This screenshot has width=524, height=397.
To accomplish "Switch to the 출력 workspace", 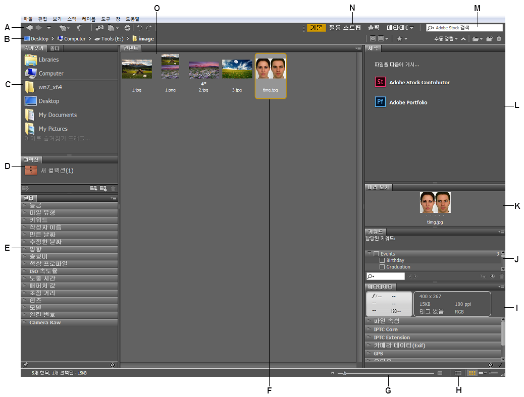I will [x=374, y=28].
